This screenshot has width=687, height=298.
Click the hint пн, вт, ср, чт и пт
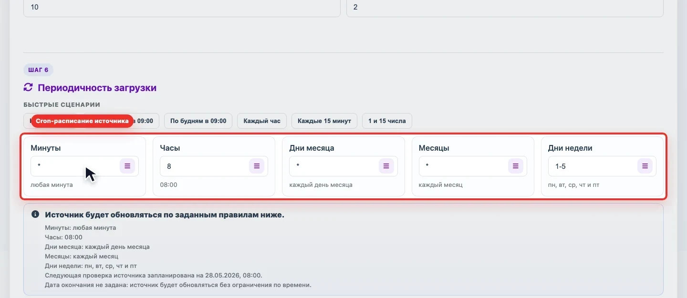(574, 185)
